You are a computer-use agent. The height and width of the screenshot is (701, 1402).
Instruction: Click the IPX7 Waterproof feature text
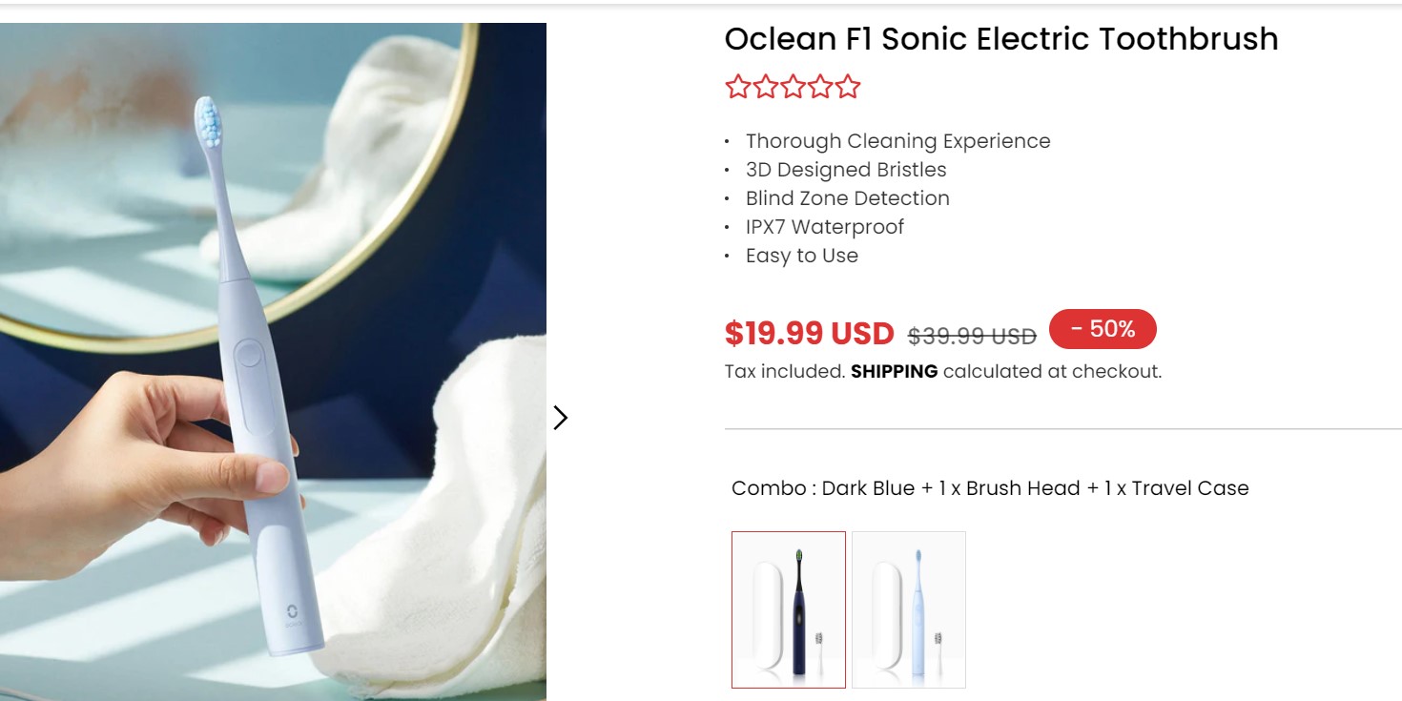[824, 227]
